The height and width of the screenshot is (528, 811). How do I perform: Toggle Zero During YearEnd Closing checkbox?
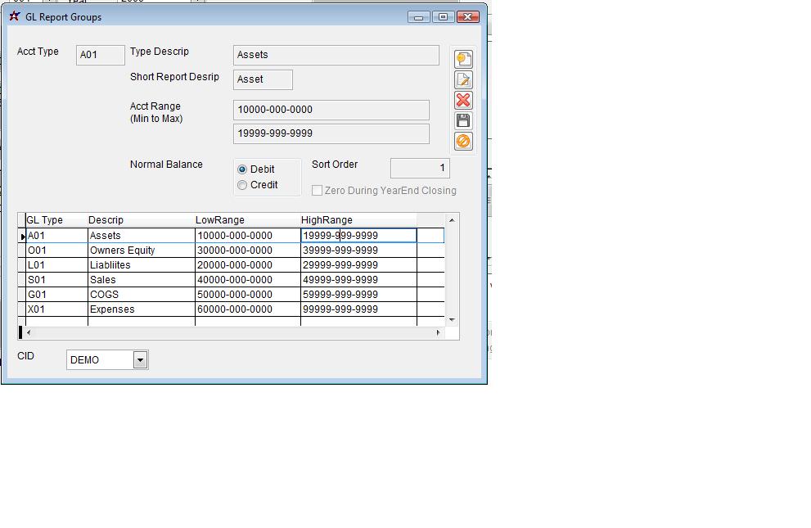(318, 191)
